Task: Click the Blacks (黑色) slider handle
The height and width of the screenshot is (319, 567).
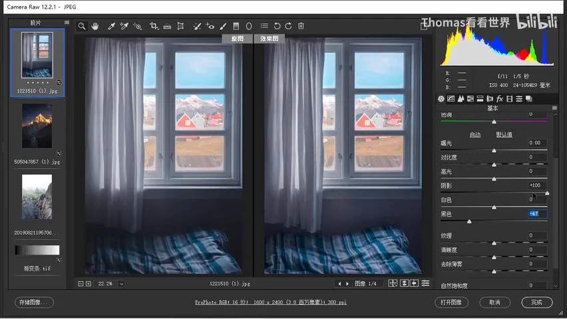Action: (469, 221)
